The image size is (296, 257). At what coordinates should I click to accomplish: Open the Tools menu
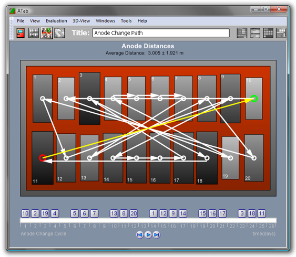click(126, 20)
